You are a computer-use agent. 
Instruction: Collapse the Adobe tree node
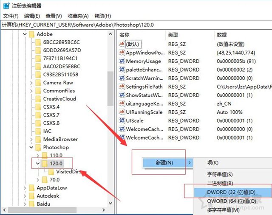pyautogui.click(x=25, y=34)
